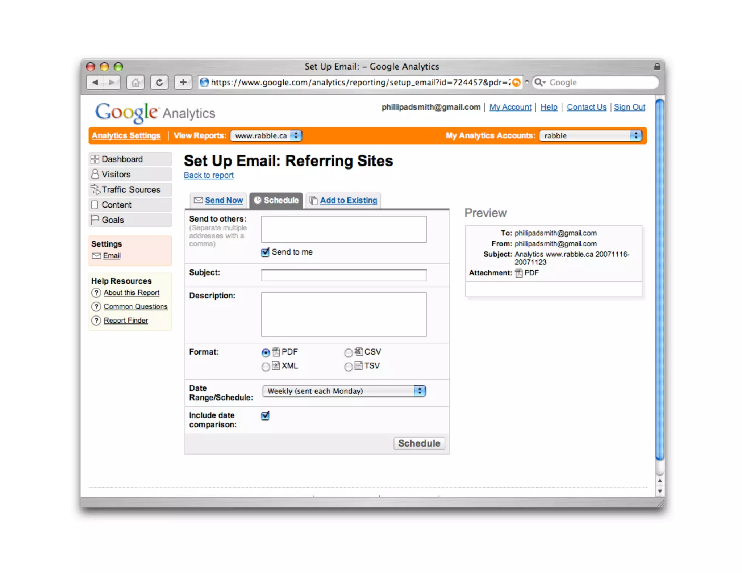
Task: Click the TSV file icon in Format options
Action: click(x=359, y=366)
